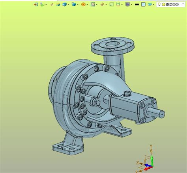Click the yellow circle layer color indicator
Viewport: 187px width, 173px height.
coord(163,5)
